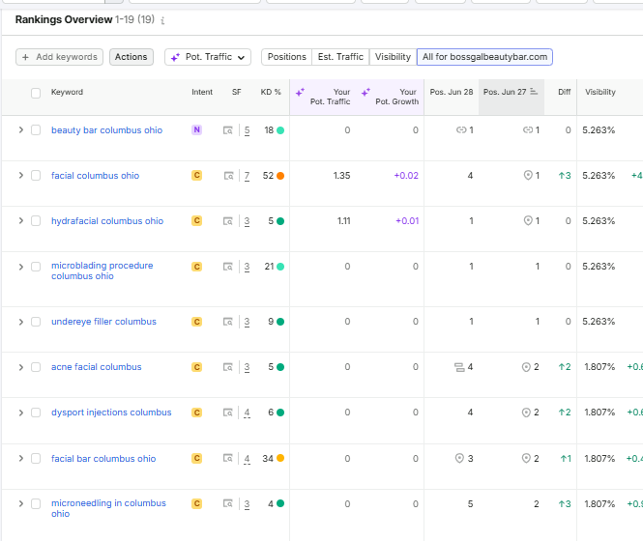Click the SF count 7 for facial columbus ohio

(x=247, y=176)
